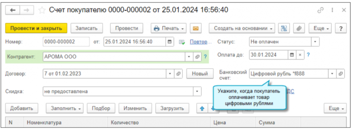Open the Скидка dropdown arrow
This screenshot has width=351, height=130.
[197, 91]
